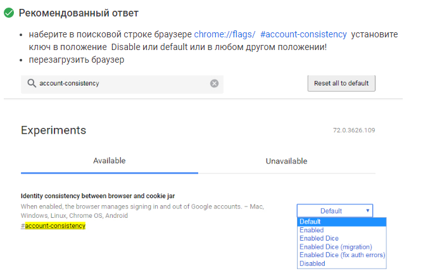Open the #account-consistency link in the answer
The width and height of the screenshot is (423, 278).
coord(303,34)
